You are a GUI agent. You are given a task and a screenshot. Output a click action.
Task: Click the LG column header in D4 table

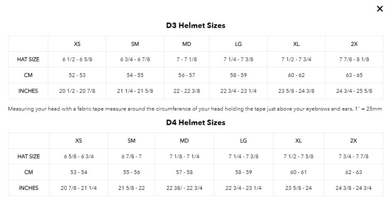pos(244,141)
